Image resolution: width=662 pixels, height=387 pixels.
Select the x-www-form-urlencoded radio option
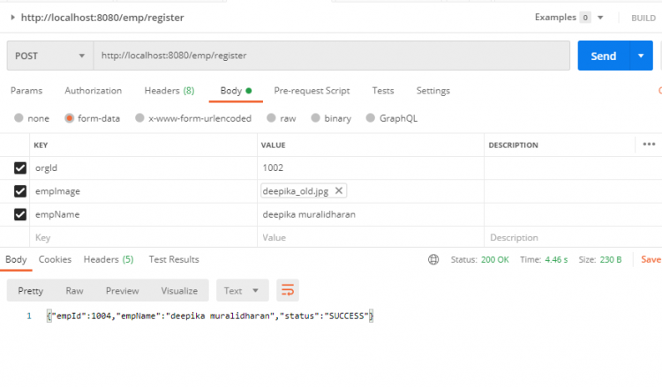coord(139,118)
